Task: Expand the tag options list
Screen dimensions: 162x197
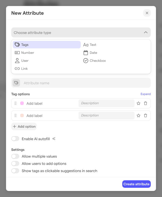Action: coord(145,94)
